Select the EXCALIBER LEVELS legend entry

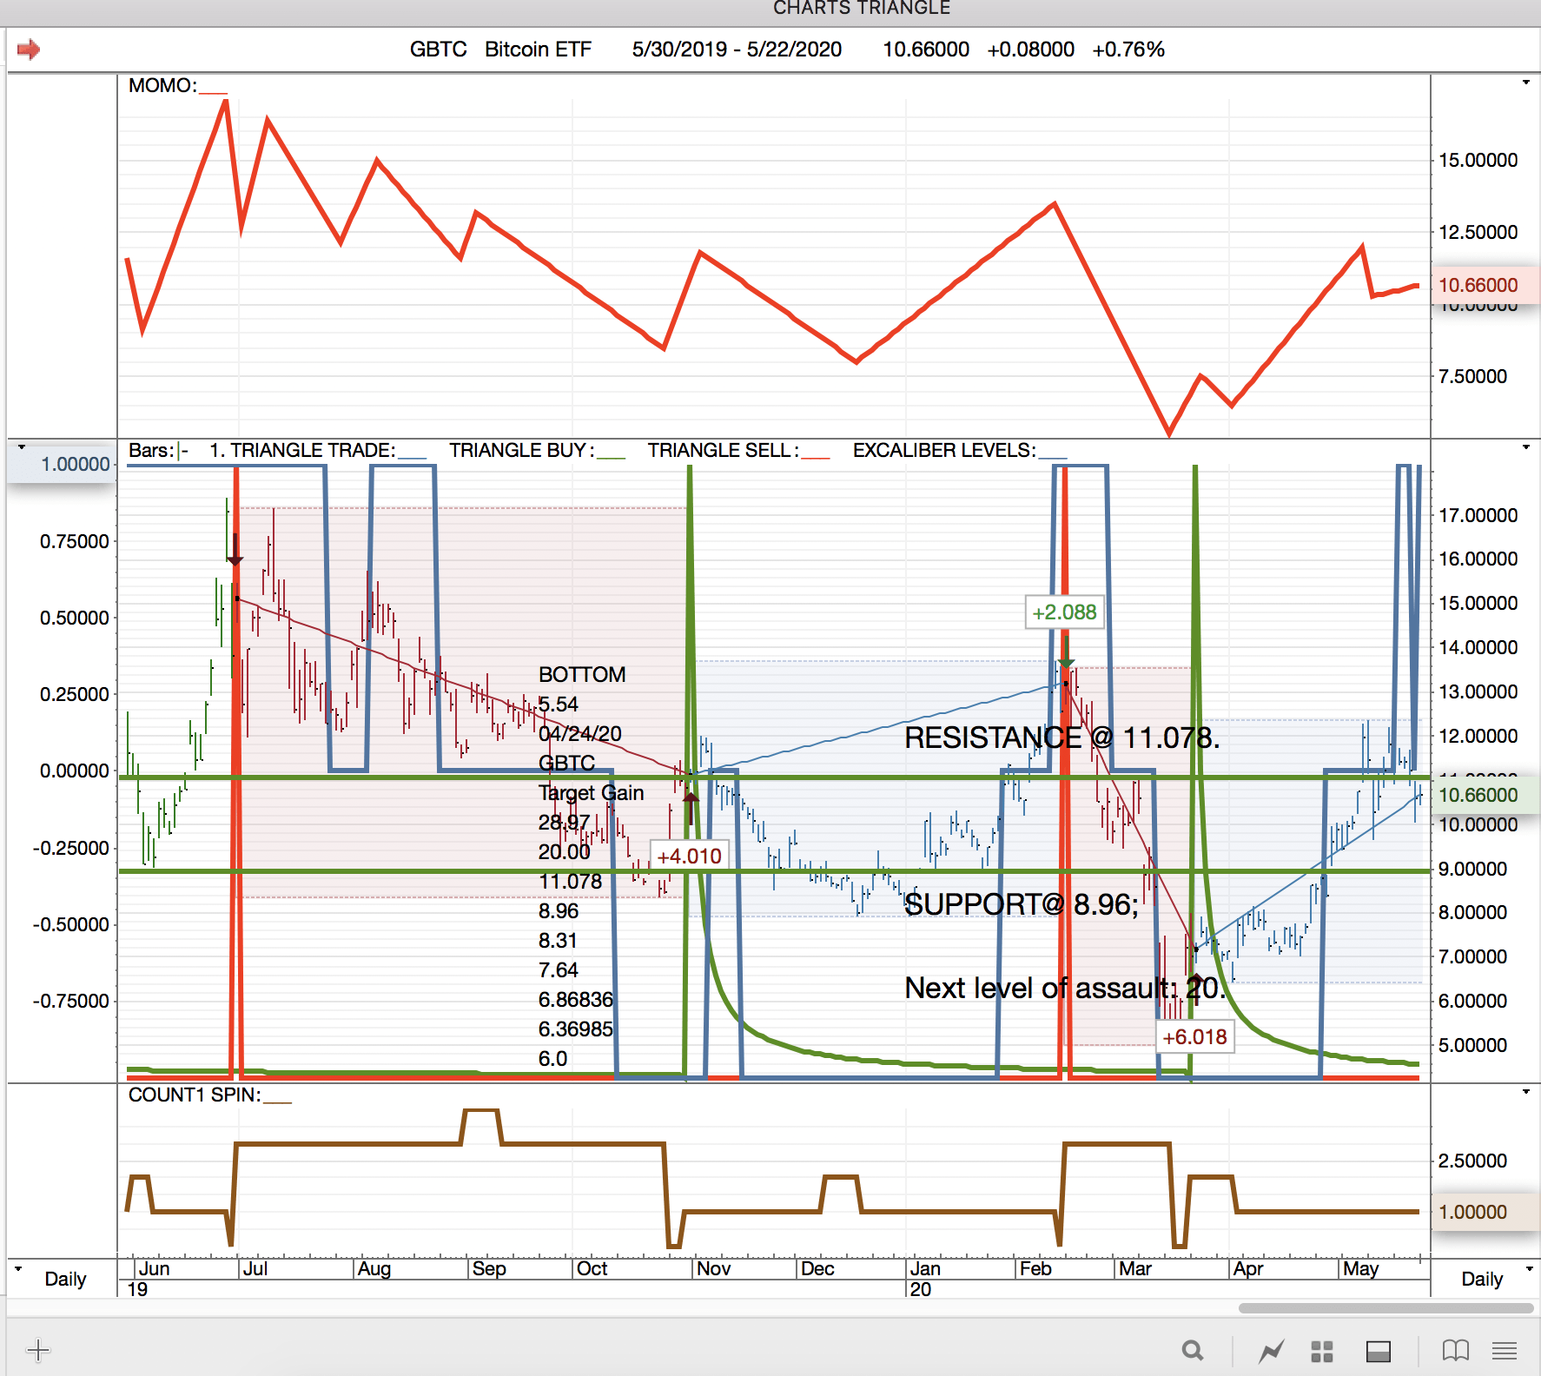[x=944, y=450]
